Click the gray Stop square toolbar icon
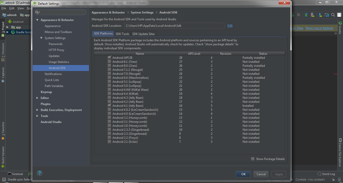 coord(299,15)
